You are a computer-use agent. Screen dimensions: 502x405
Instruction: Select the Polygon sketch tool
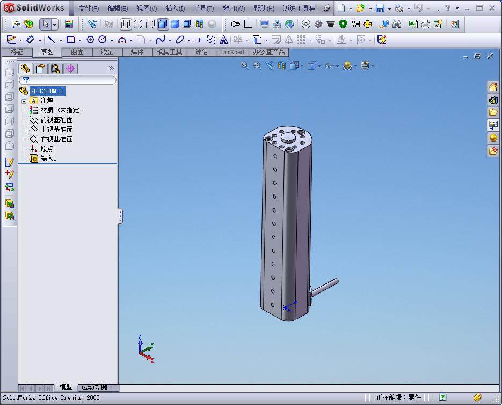tap(90, 40)
